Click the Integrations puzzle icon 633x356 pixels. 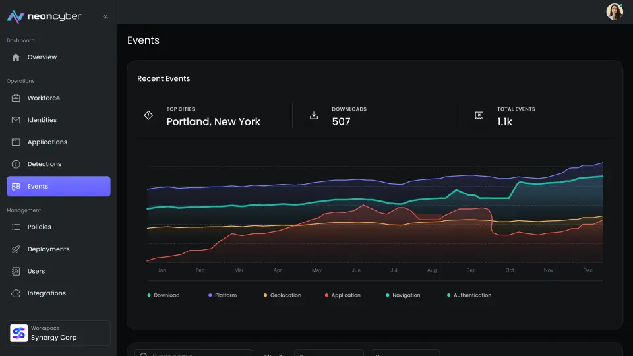click(x=16, y=293)
